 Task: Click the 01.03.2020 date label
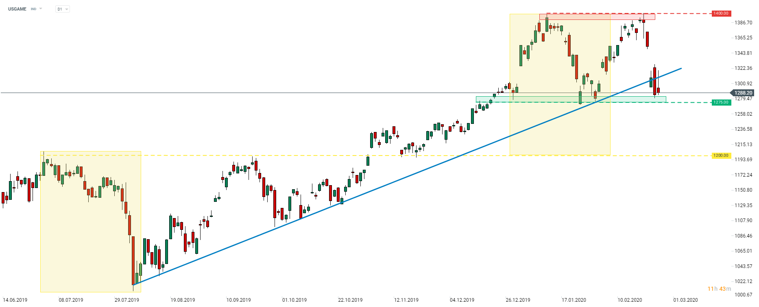[x=685, y=300]
